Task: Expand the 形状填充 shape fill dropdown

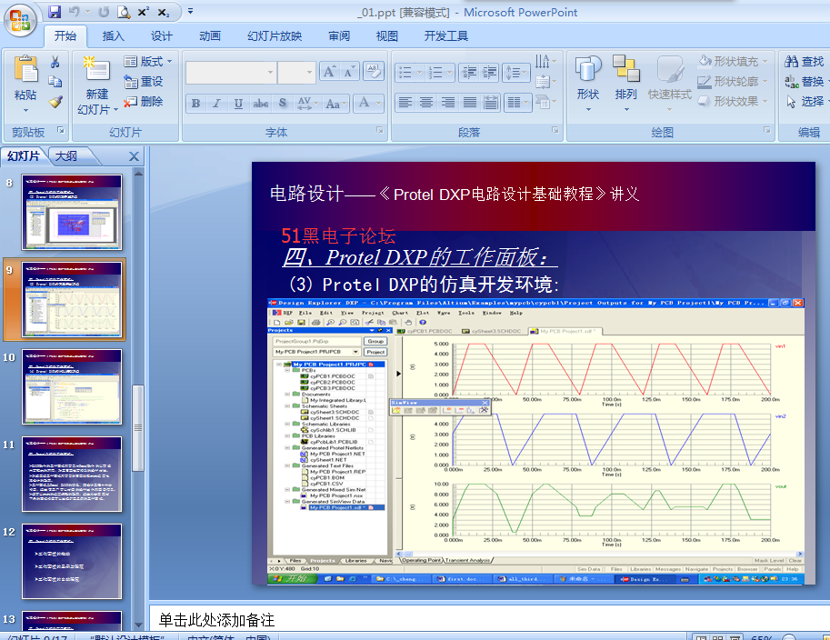Action: click(765, 62)
